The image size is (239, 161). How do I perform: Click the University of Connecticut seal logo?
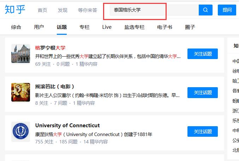pos(20,131)
